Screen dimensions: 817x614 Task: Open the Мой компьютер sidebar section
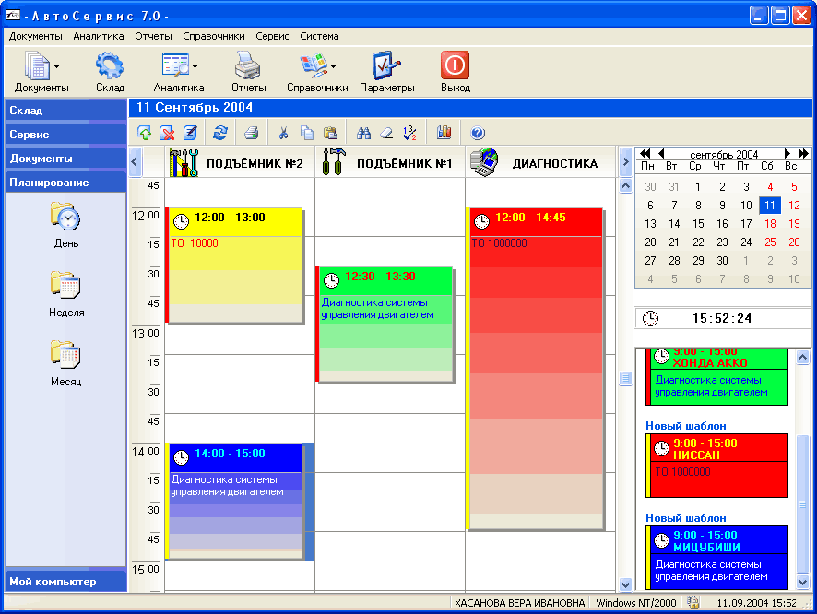65,582
